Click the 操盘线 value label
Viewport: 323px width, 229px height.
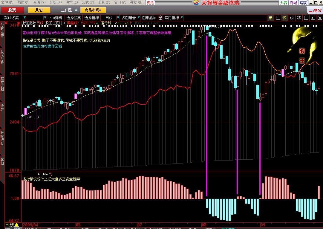(x=82, y=23)
